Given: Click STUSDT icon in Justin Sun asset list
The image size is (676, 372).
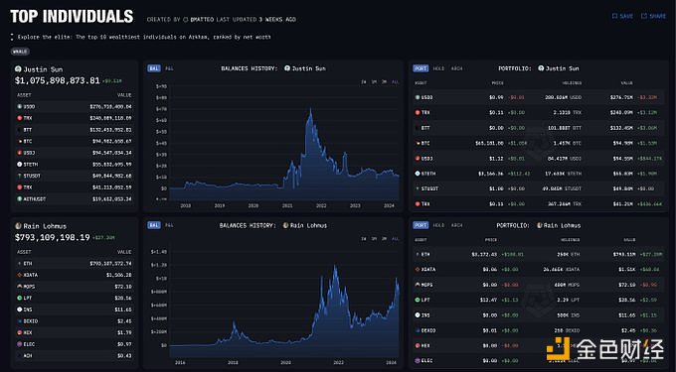Looking at the screenshot, I should (x=20, y=176).
